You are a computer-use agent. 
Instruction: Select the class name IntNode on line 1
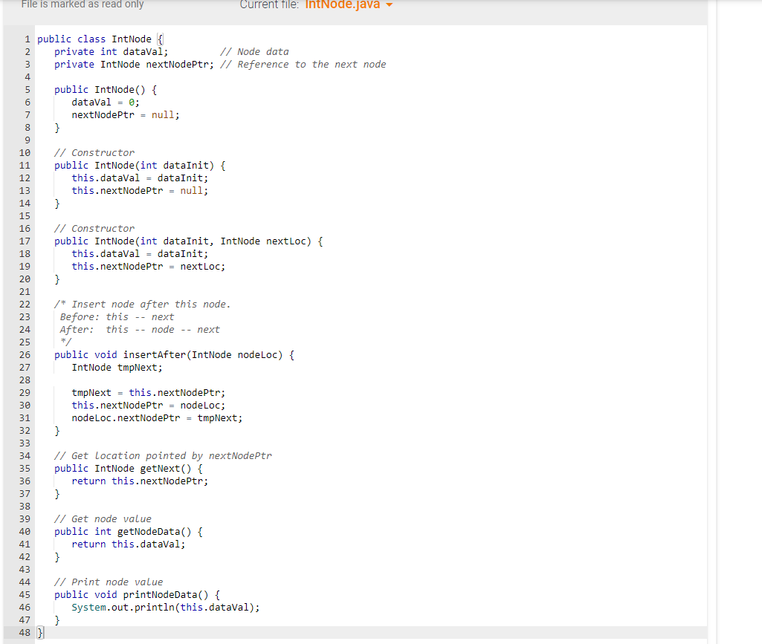tap(132, 39)
